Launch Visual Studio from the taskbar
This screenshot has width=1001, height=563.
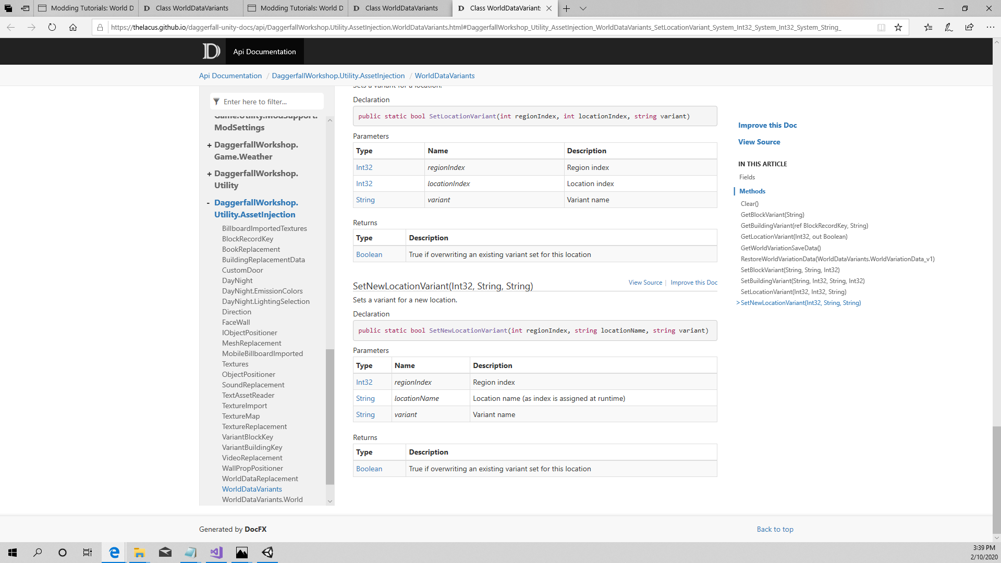coord(216,553)
